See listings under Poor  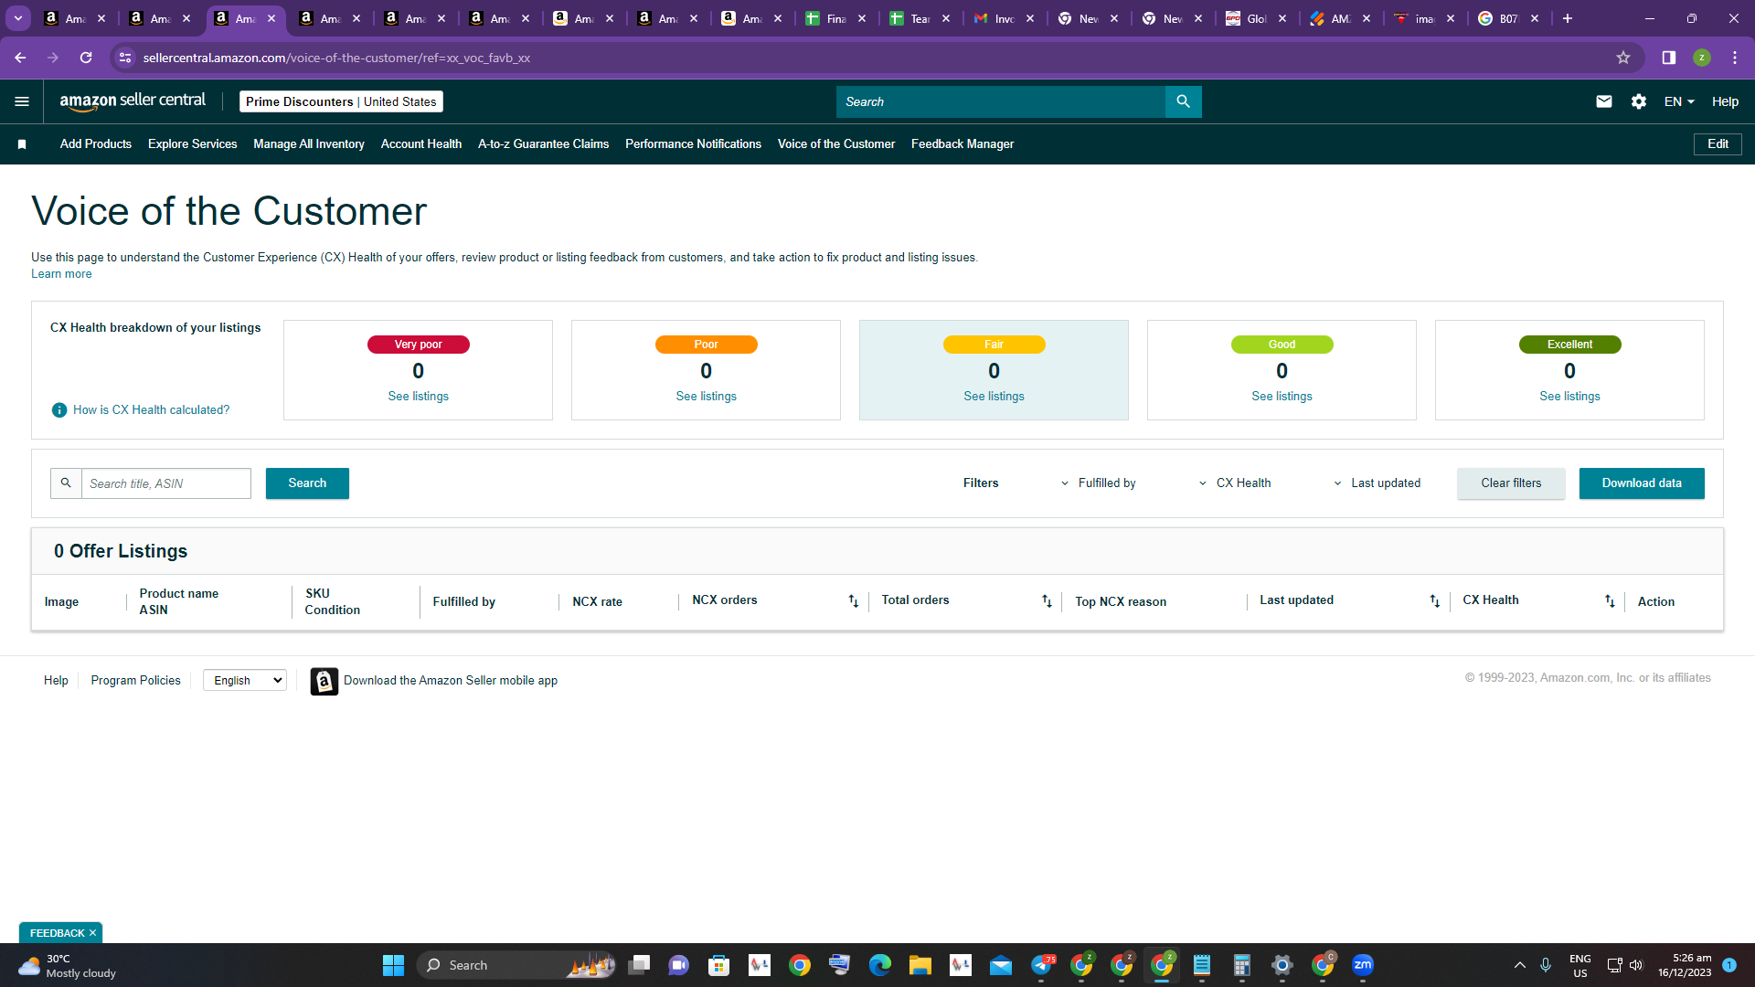(707, 397)
